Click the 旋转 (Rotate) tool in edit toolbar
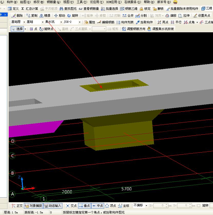 [x=73, y=16]
